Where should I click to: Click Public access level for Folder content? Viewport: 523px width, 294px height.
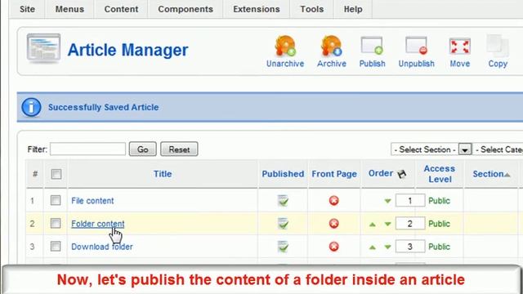tap(439, 224)
